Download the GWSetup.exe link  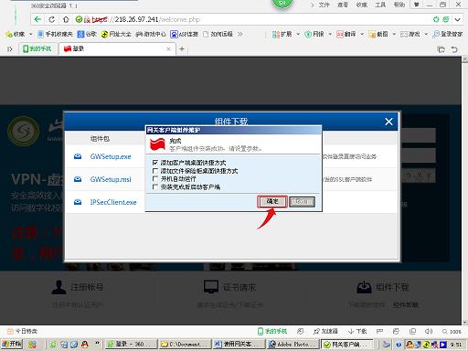pos(111,156)
